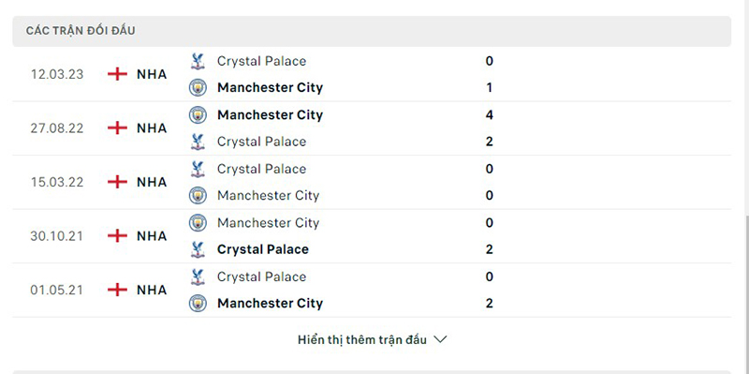749x374 pixels.
Task: Click Manchester City crest in 12.03.23 match
Action: (198, 87)
